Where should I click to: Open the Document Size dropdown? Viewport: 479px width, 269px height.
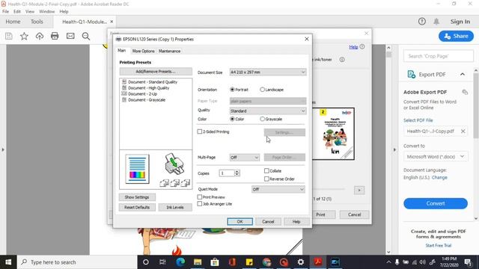point(268,72)
